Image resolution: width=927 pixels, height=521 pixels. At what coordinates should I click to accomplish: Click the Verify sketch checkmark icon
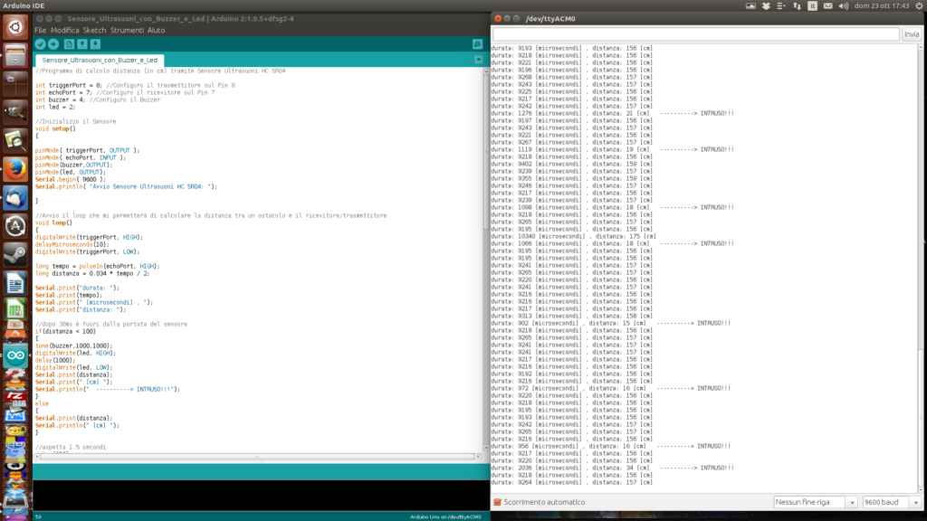tap(40, 44)
